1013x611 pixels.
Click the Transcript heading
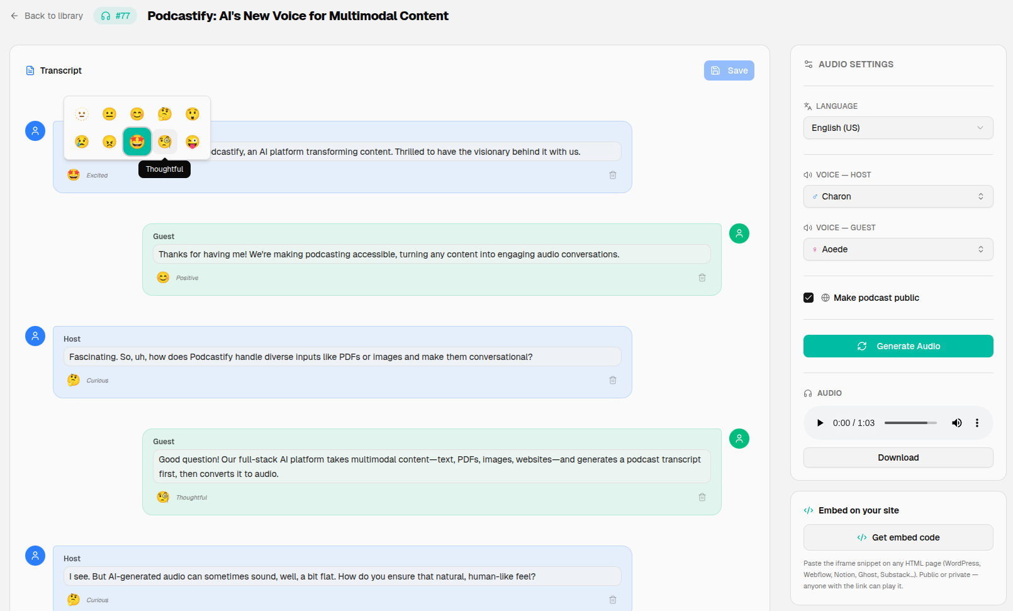point(61,70)
